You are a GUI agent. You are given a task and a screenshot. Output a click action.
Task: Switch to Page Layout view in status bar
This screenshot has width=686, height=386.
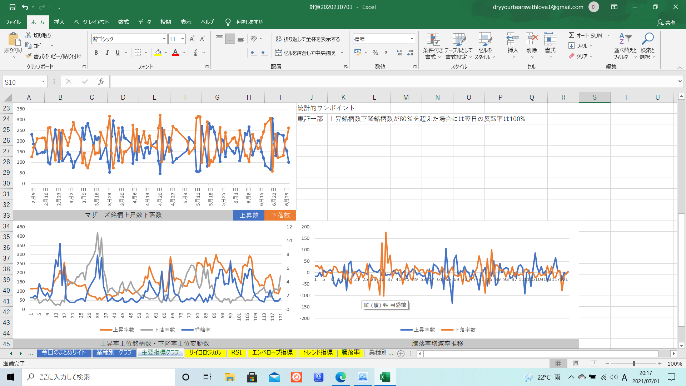pos(576,363)
